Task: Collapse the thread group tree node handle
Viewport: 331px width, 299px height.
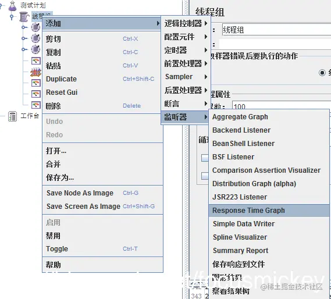Action: coord(12,17)
